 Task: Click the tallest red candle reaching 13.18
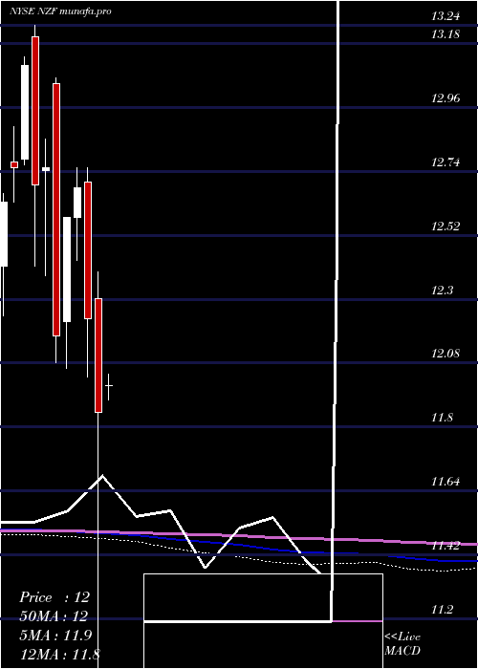point(35,111)
